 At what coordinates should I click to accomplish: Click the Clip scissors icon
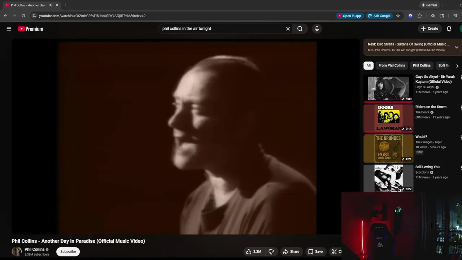pos(334,252)
